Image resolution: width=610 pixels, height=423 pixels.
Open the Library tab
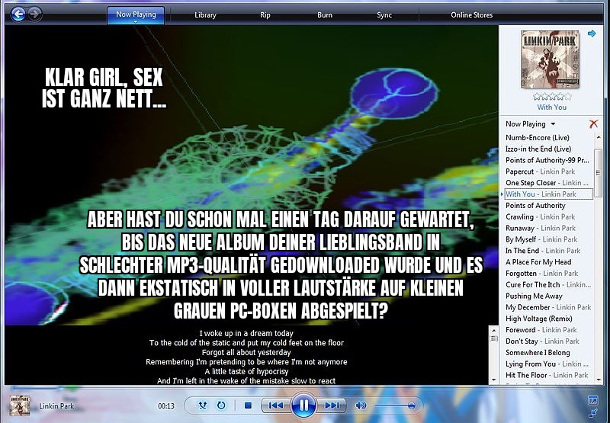pyautogui.click(x=205, y=14)
